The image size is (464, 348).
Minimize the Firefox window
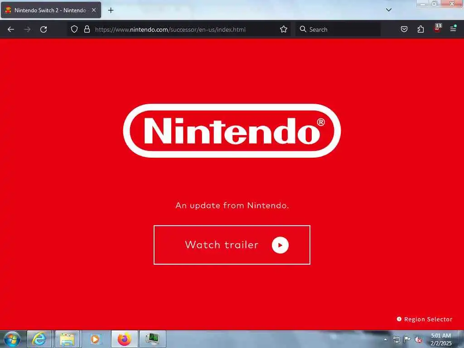[423, 4]
